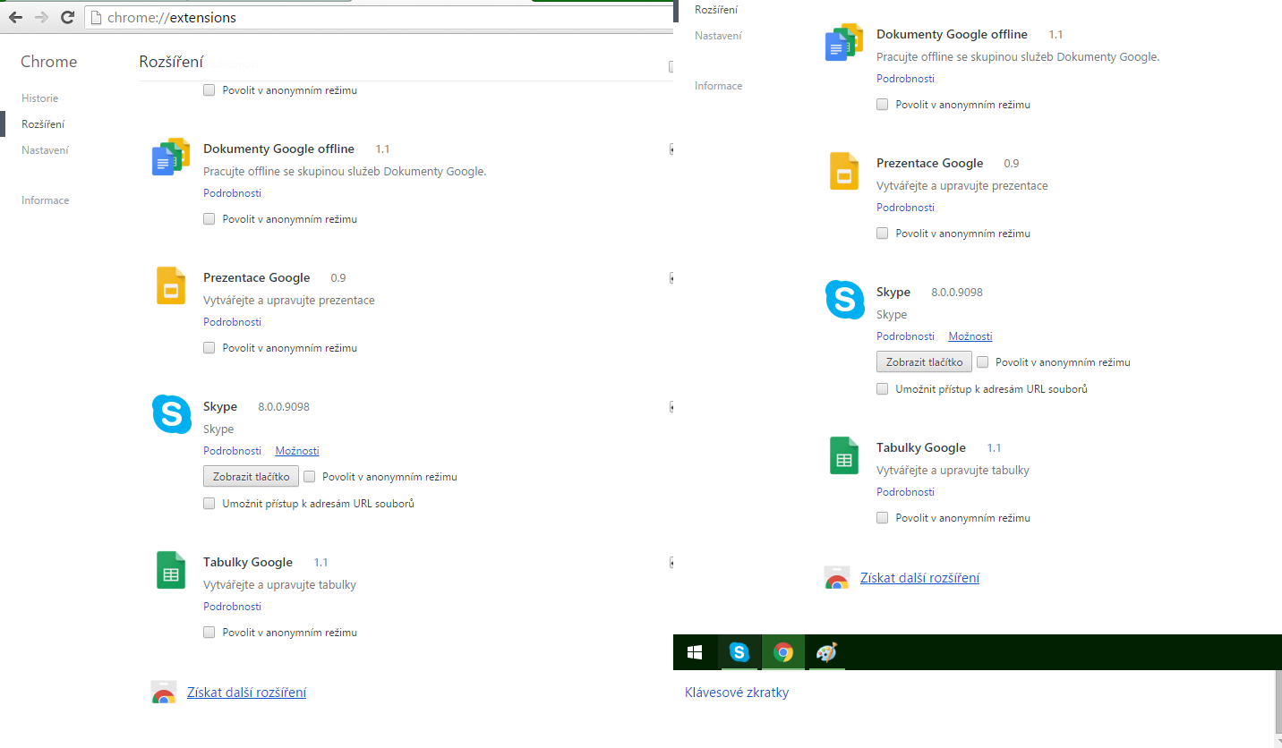Open Podrobnosti for Prezentace Google, left window
Screen dimensions: 1282x748
(232, 322)
